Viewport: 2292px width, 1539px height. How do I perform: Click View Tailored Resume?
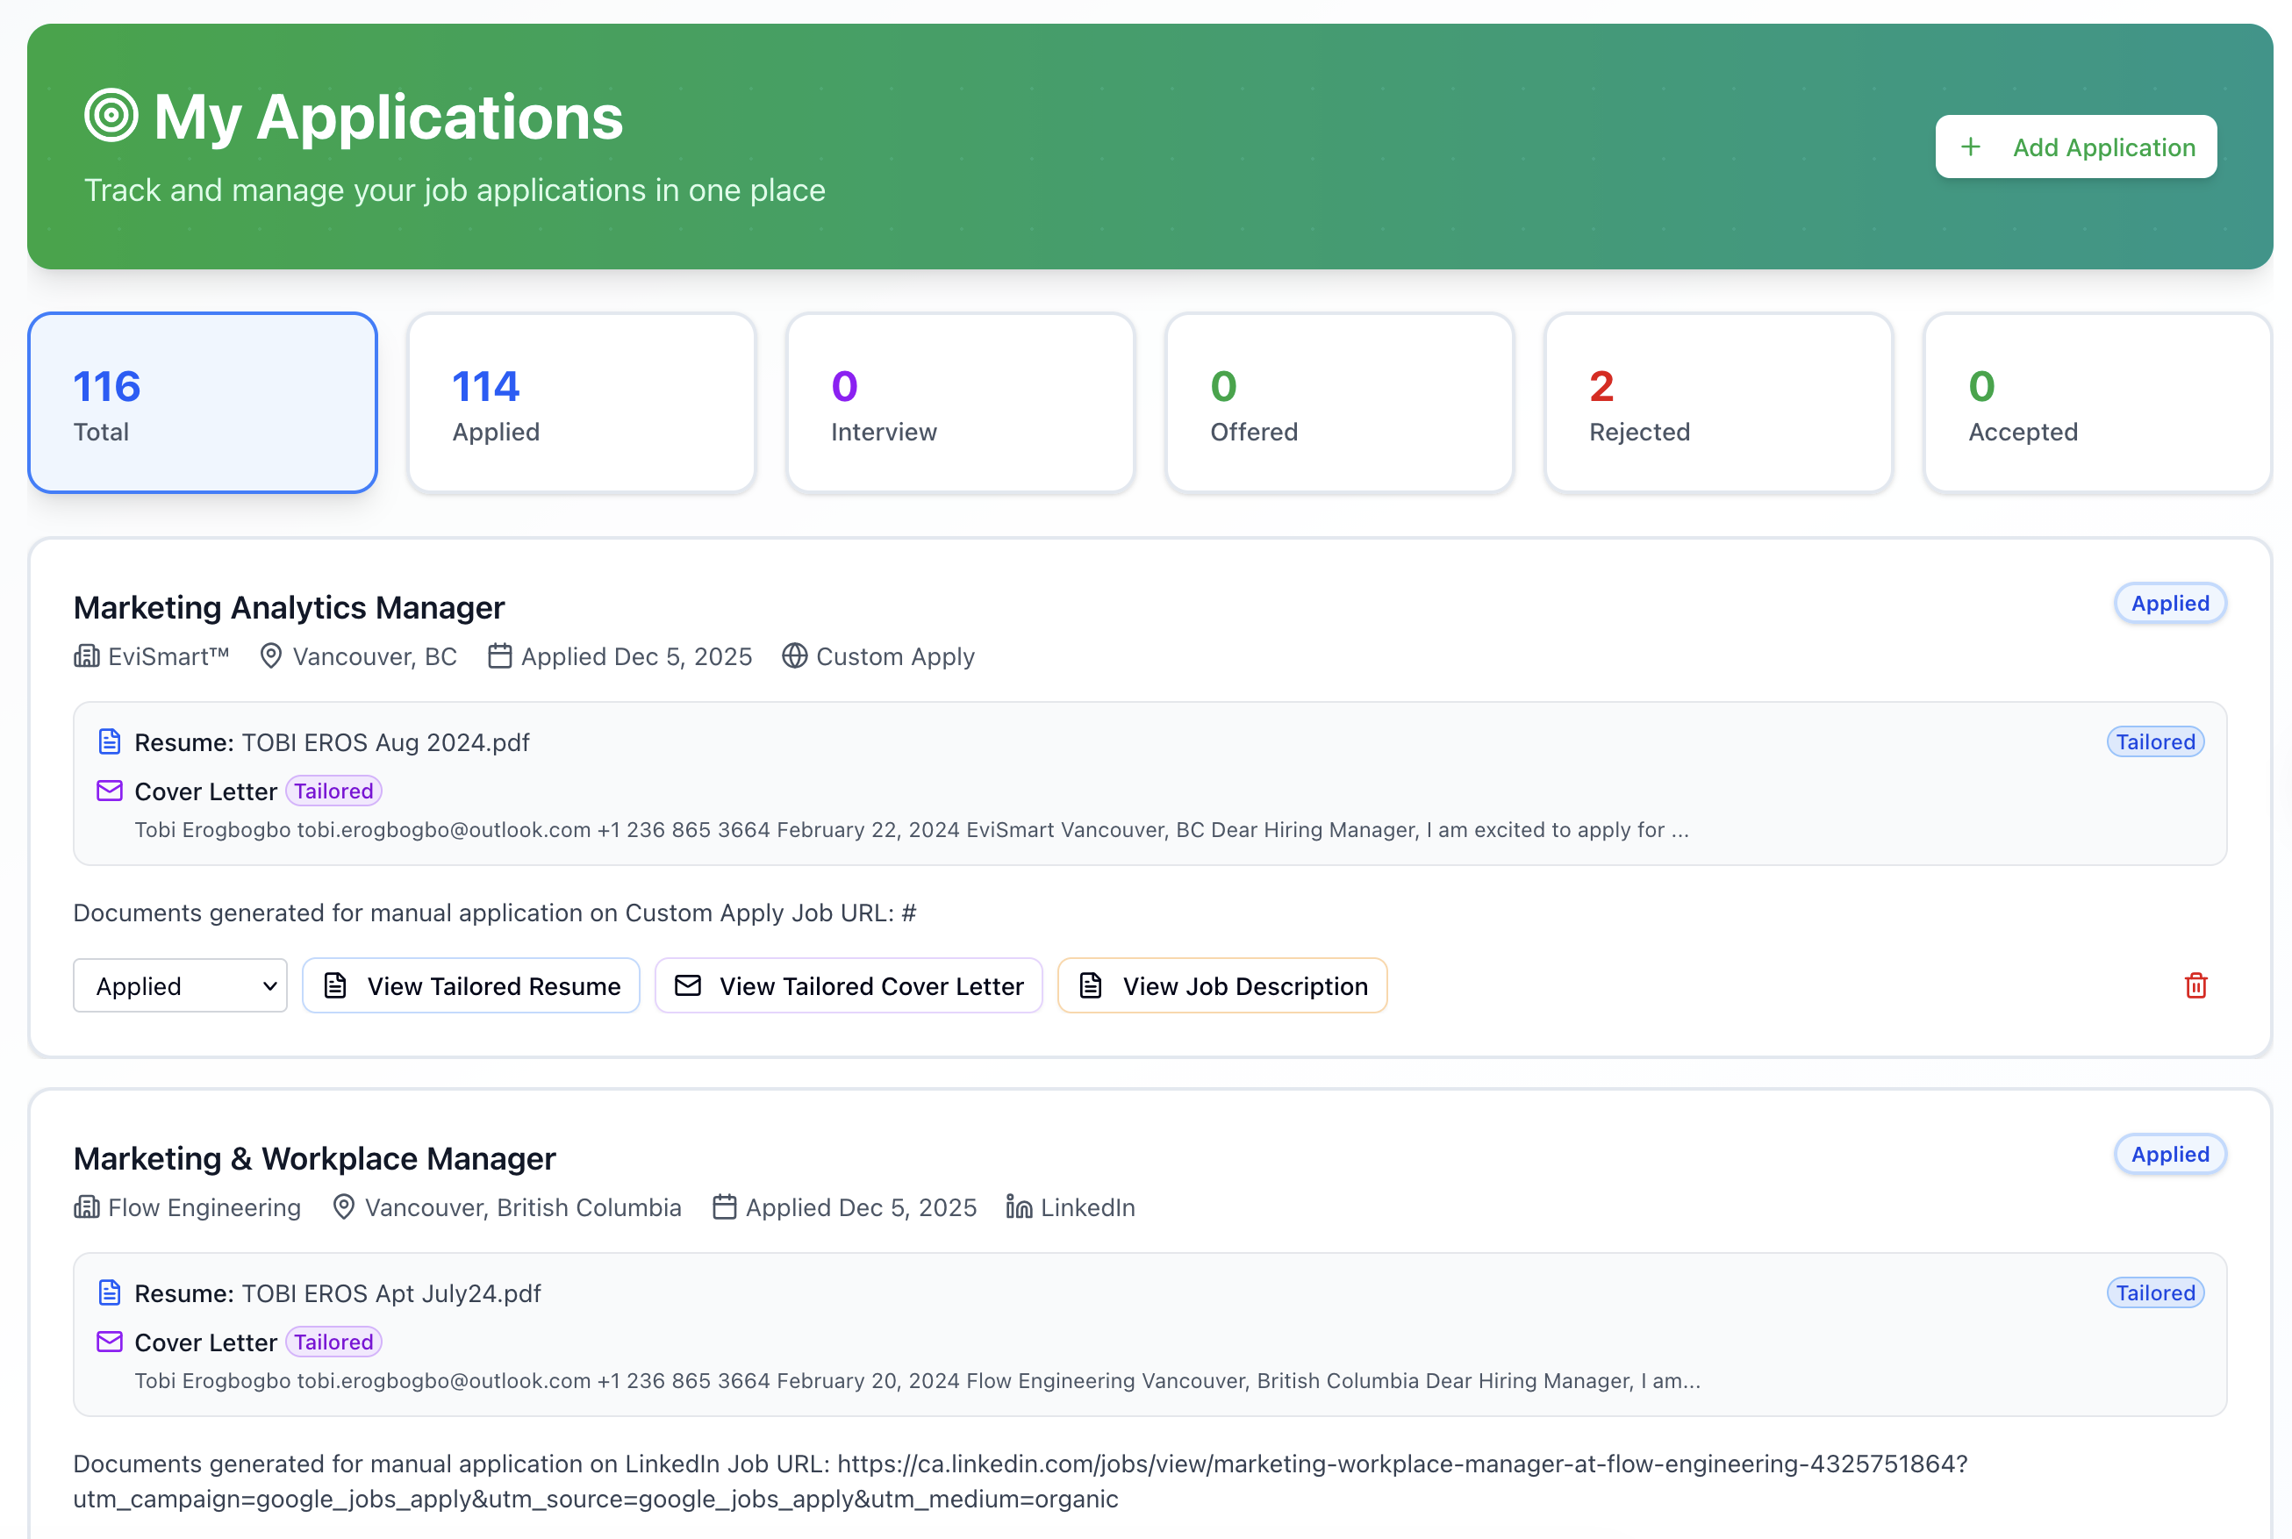(471, 985)
